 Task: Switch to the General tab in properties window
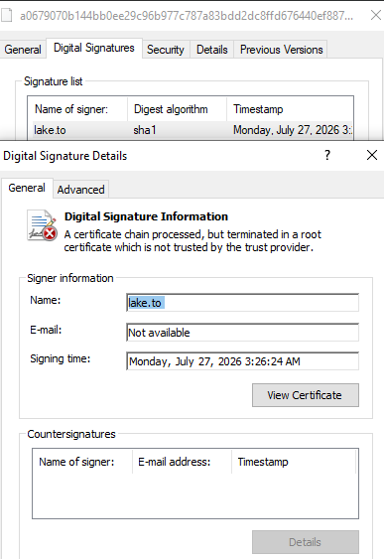click(23, 50)
